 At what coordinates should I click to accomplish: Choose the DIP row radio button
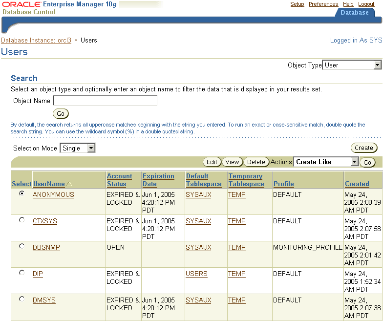point(21,273)
